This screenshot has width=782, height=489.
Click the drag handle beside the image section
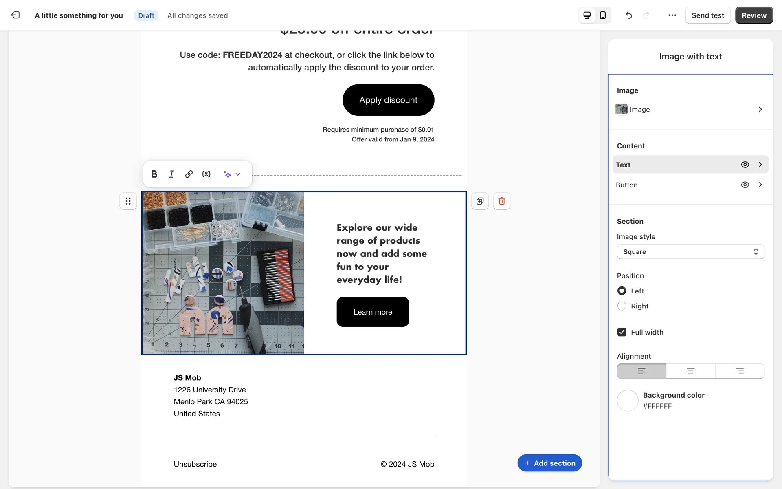128,201
